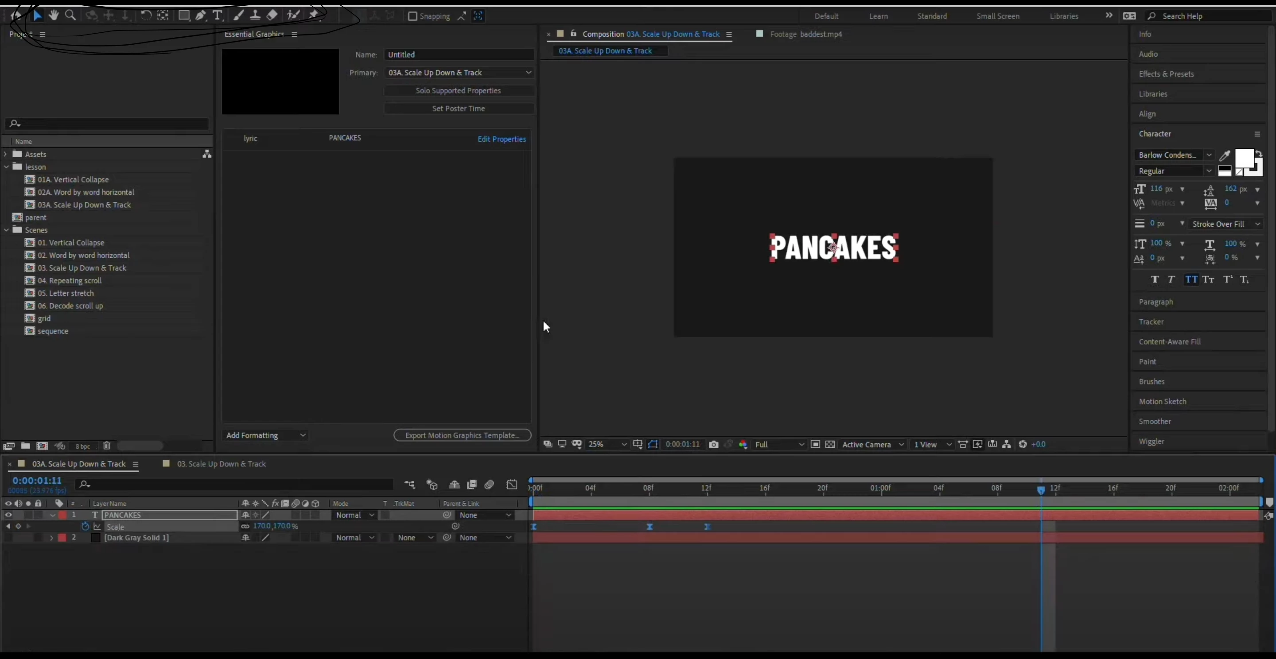This screenshot has height=659, width=1276.
Task: Enable the Snapping checkbox
Action: (x=412, y=16)
